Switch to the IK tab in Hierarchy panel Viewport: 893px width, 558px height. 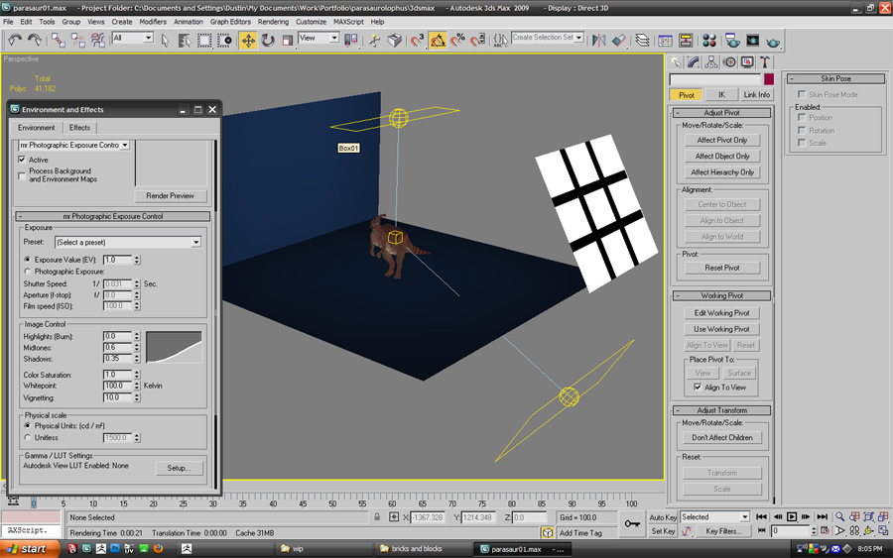tap(721, 95)
